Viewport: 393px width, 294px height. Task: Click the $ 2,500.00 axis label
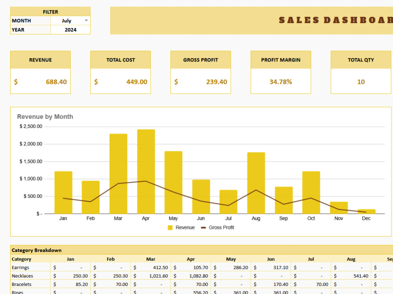click(31, 127)
